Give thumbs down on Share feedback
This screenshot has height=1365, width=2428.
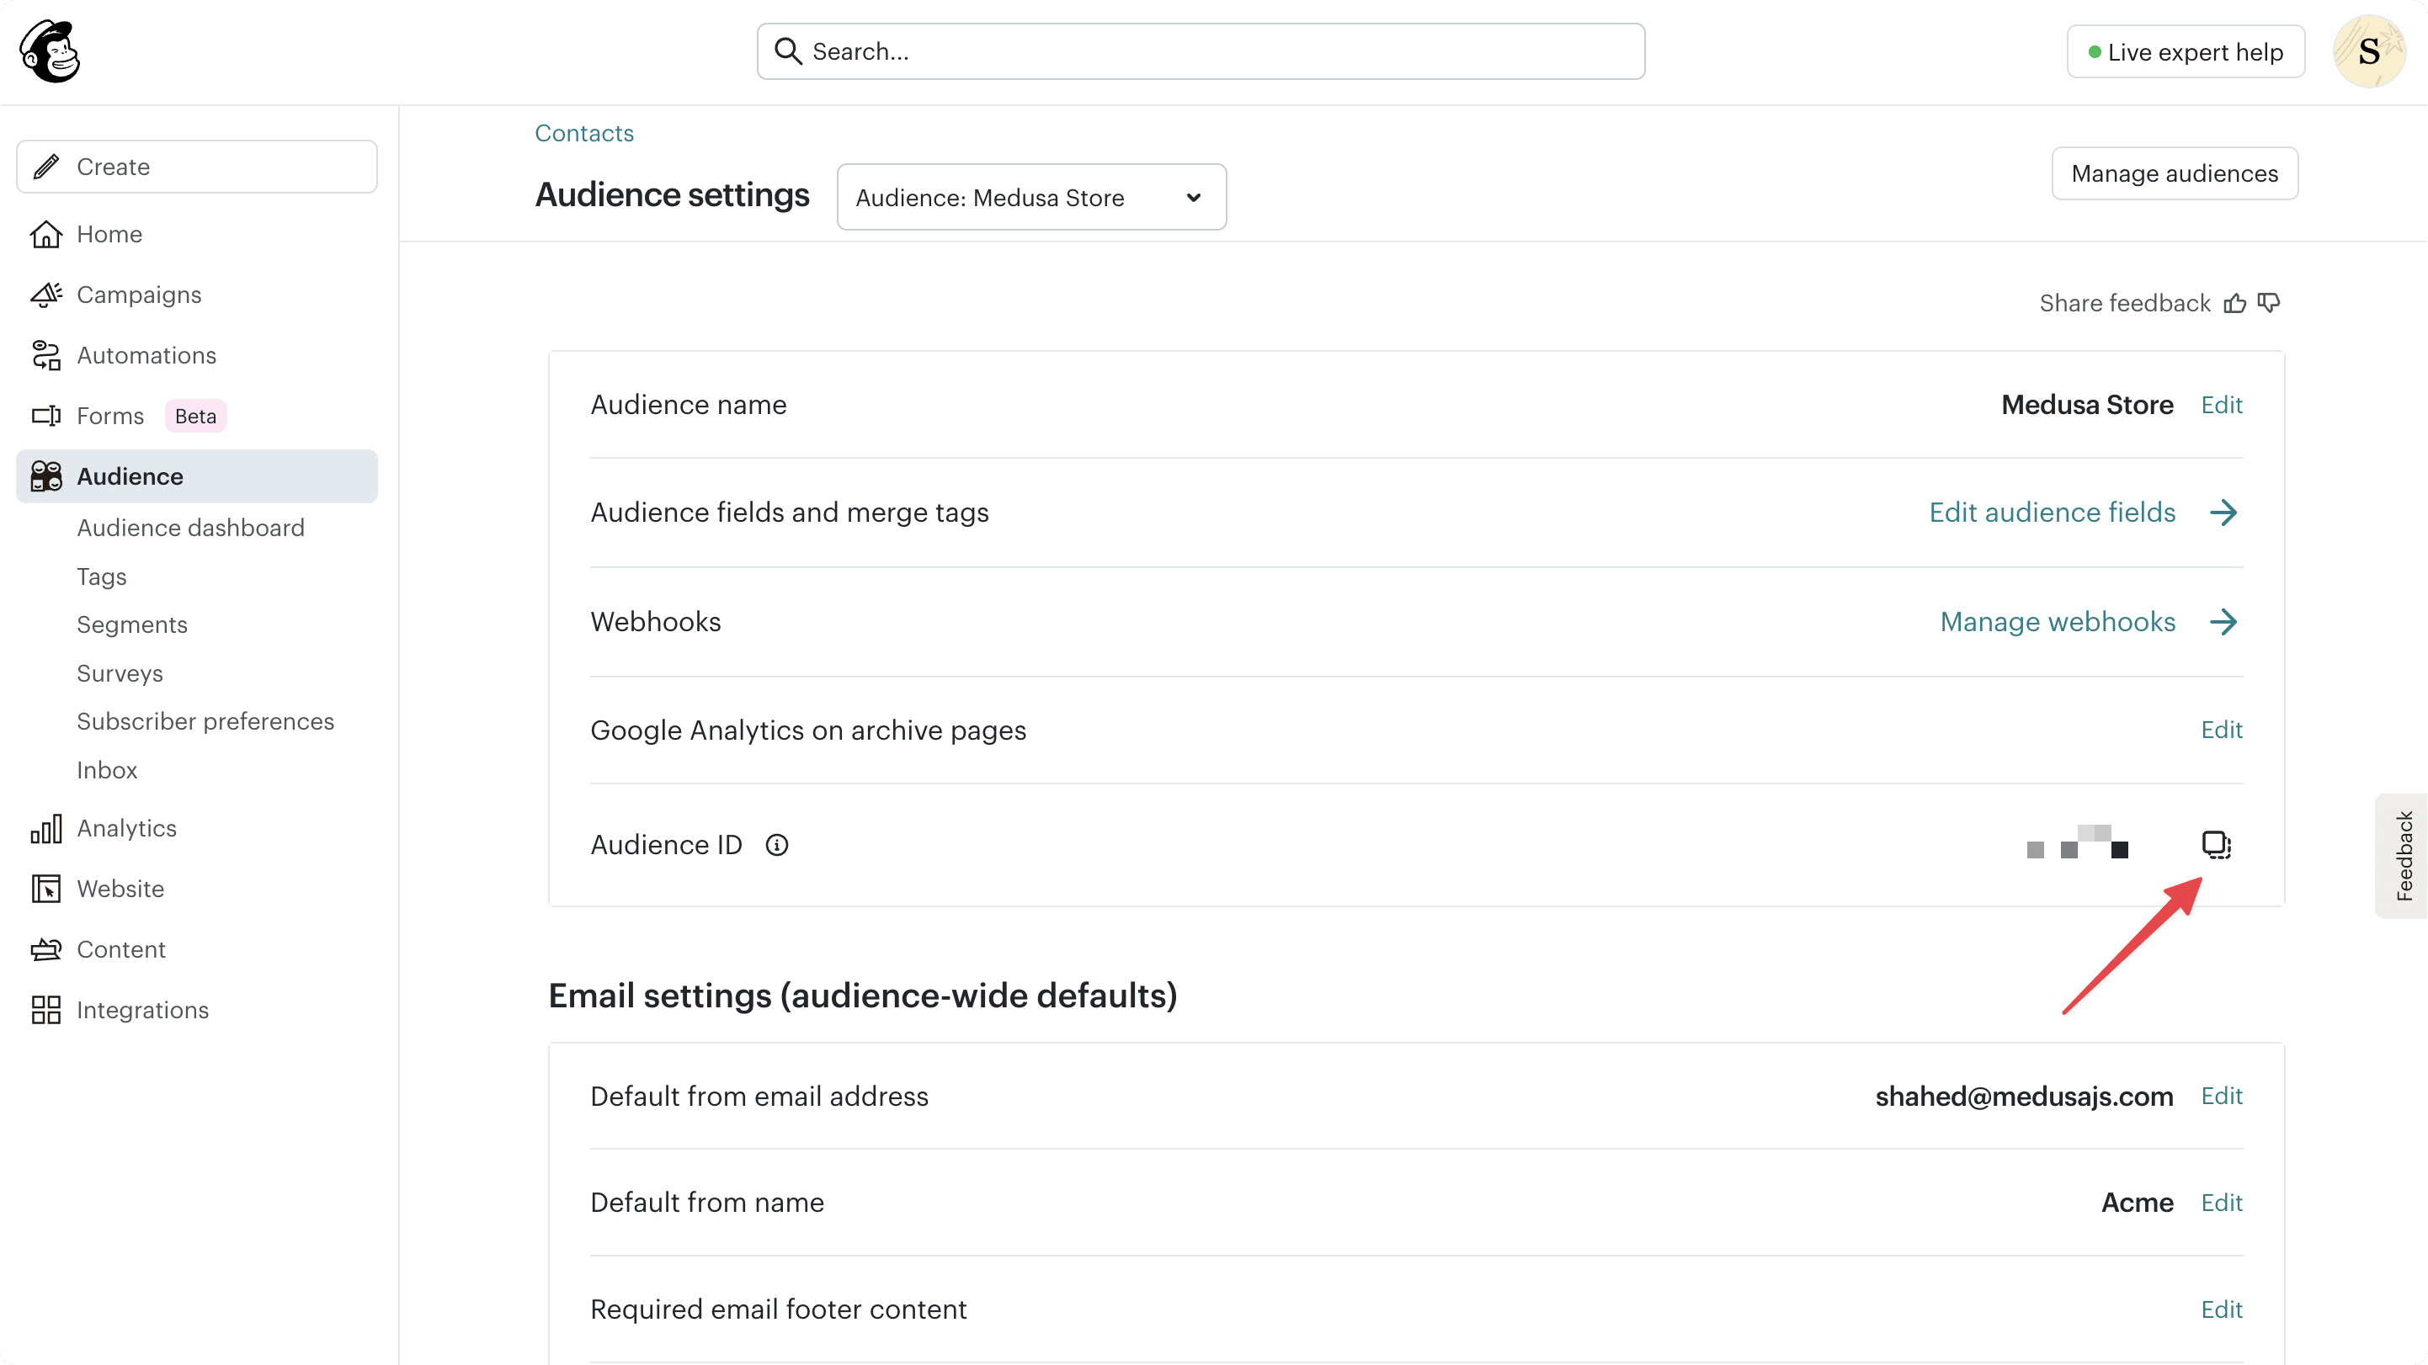(2268, 302)
